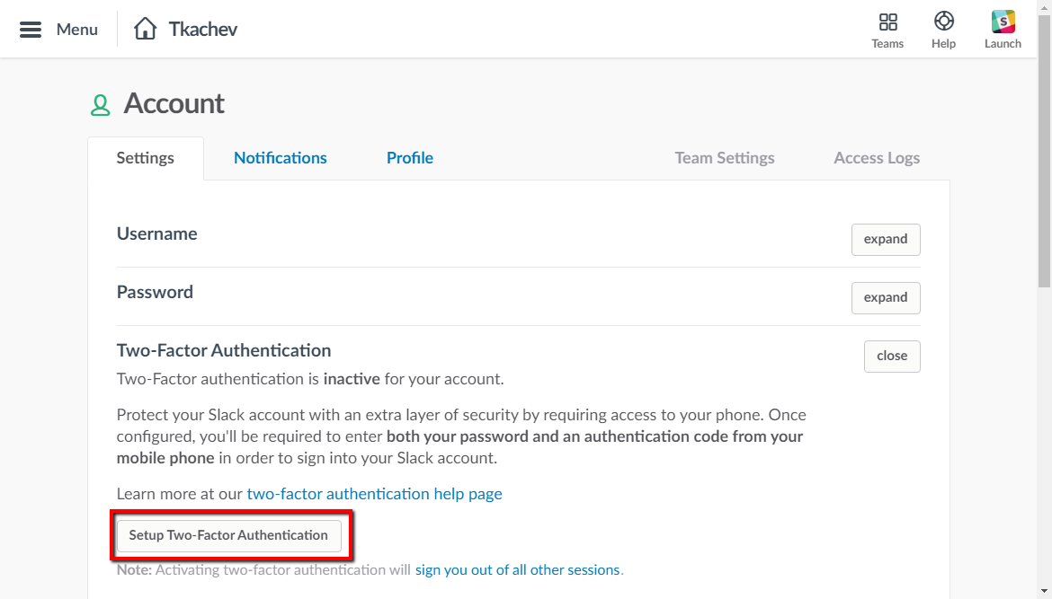Click the Help lifebuoy icon
Screen dimensions: 1052x599
[x=943, y=22]
